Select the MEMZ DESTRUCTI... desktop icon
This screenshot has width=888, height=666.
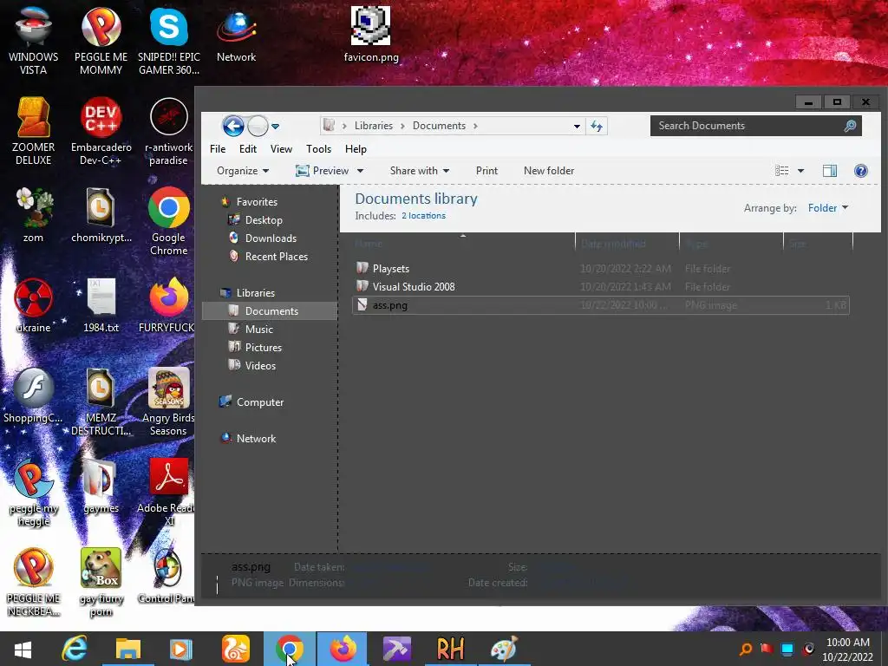pos(101,402)
